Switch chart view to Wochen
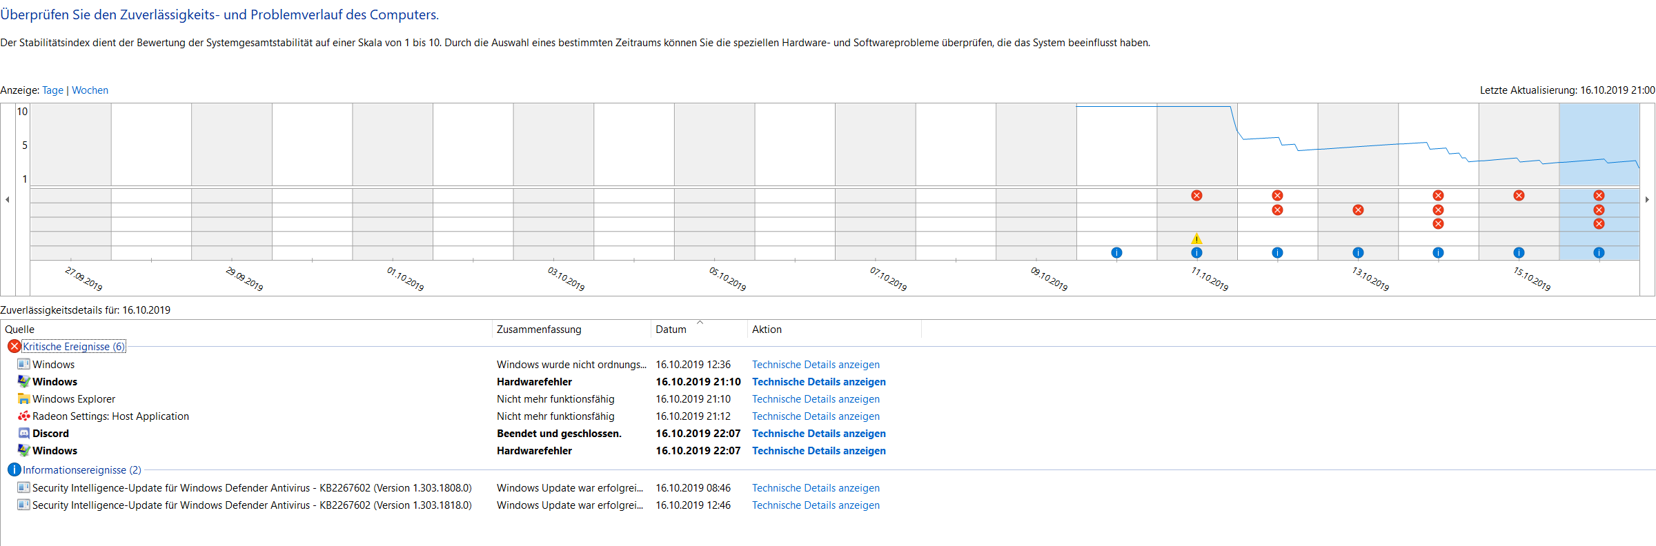 click(x=90, y=90)
